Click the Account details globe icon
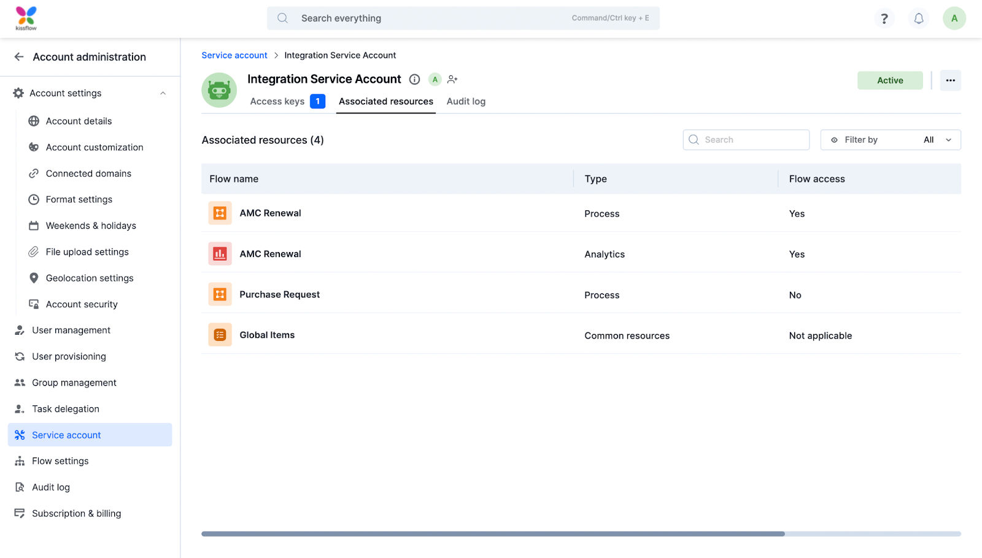The height and width of the screenshot is (558, 982). [34, 121]
